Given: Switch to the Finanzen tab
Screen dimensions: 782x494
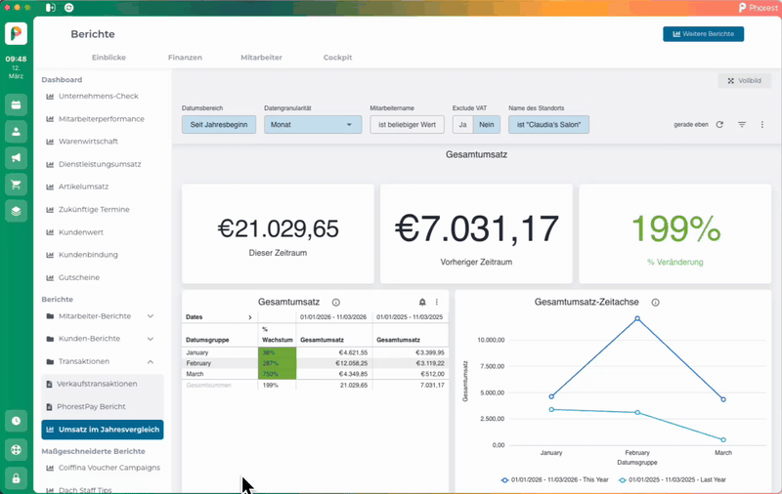Looking at the screenshot, I should click(x=185, y=58).
